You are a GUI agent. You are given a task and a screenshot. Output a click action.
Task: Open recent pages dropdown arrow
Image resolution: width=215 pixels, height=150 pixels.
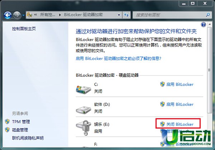point(23,15)
